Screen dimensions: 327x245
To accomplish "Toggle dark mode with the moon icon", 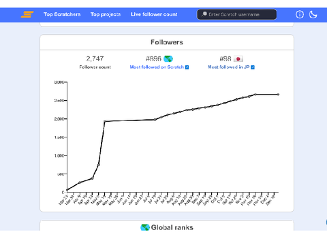I will [x=313, y=14].
